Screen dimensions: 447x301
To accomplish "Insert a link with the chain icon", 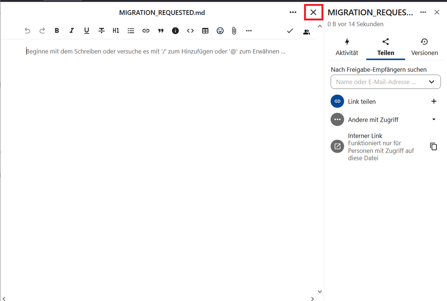I will (146, 31).
